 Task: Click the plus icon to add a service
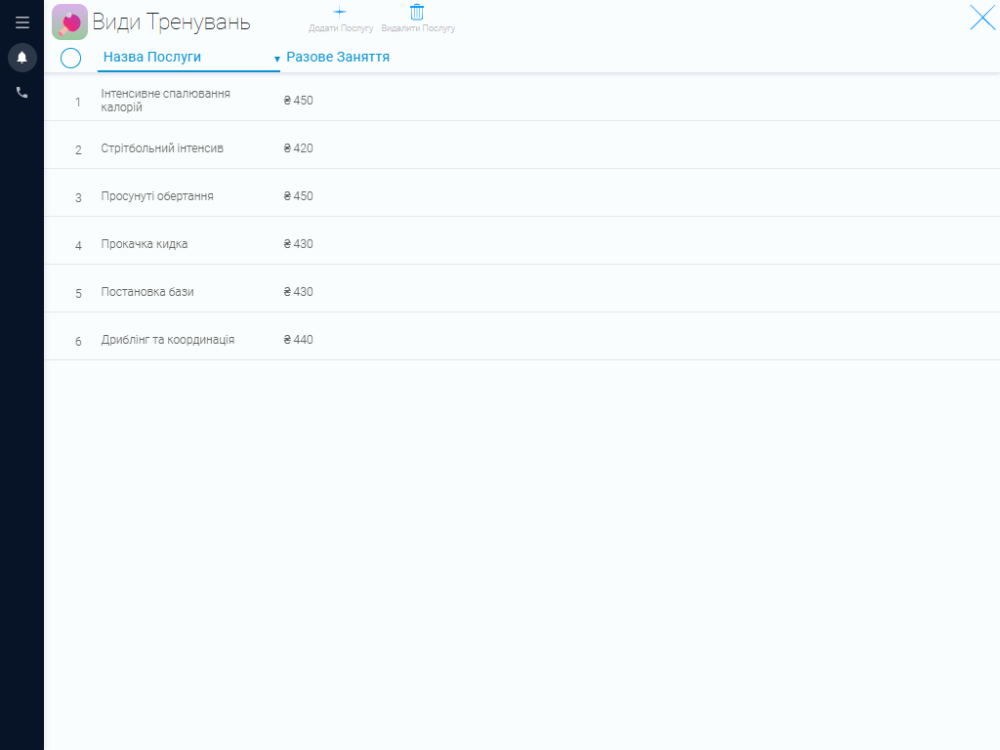pyautogui.click(x=340, y=12)
